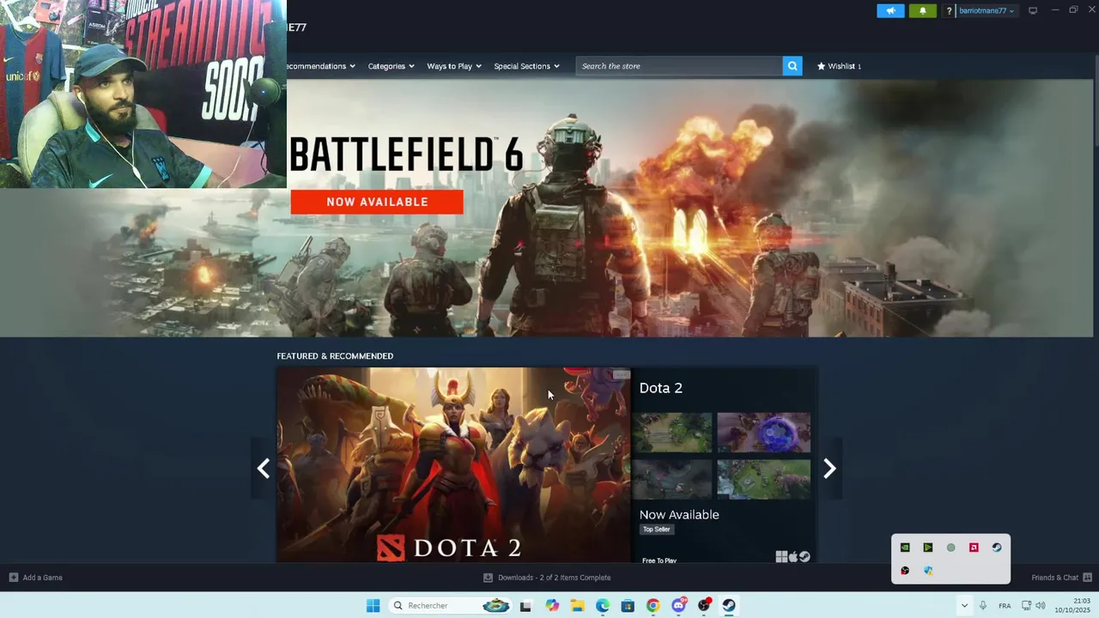Show next featured game arrow

(x=829, y=468)
